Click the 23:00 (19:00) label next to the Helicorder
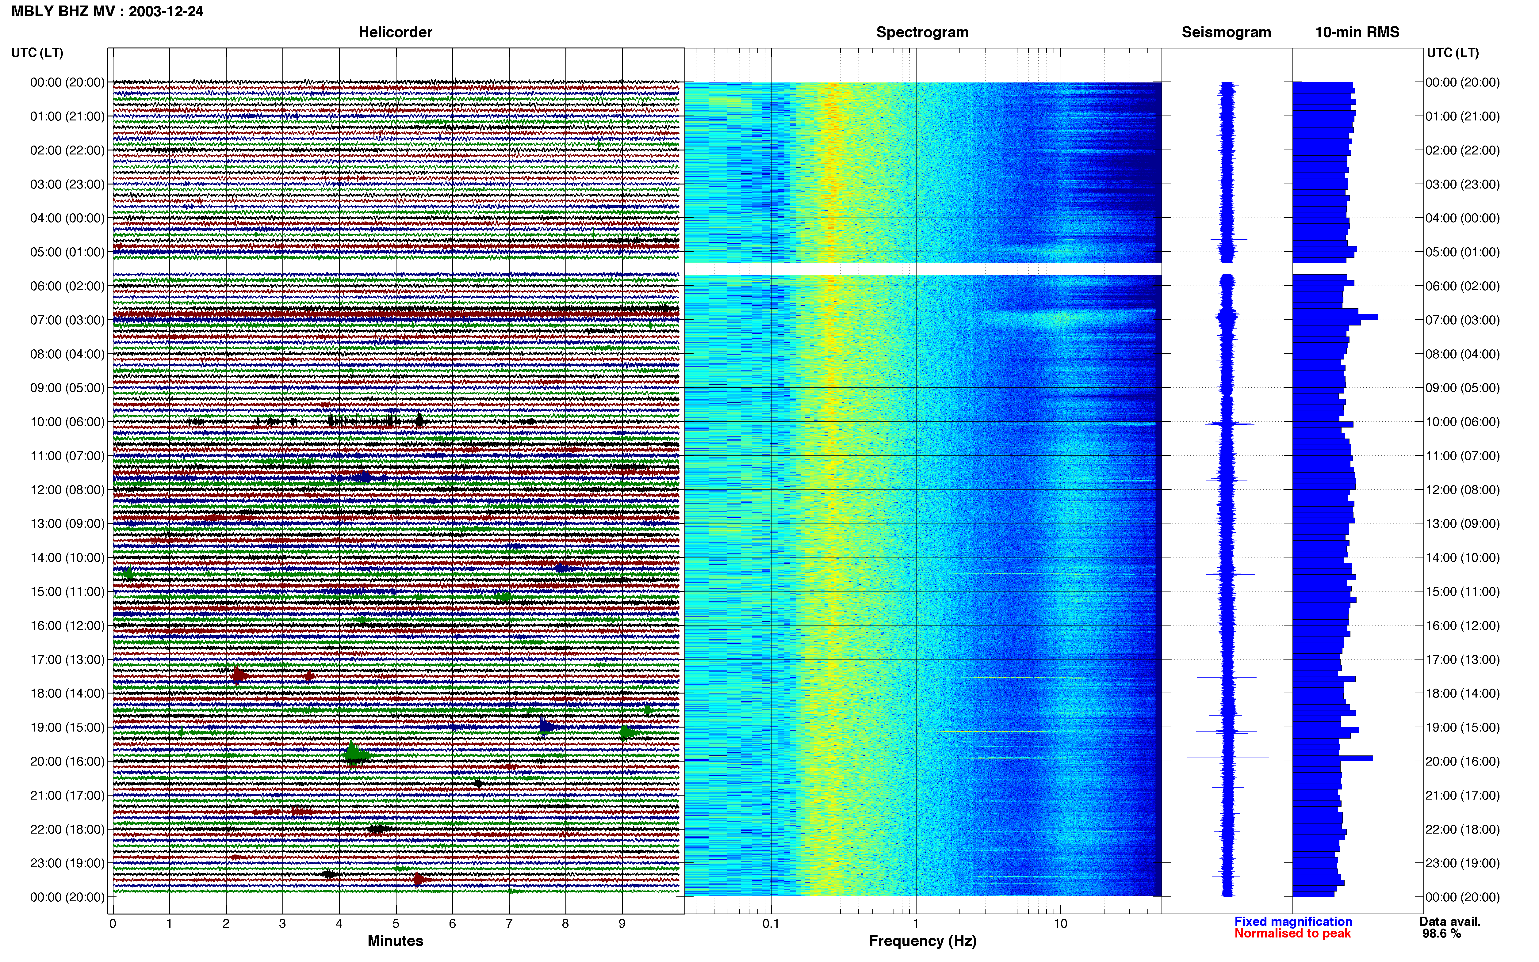This screenshot has width=1539, height=962. [x=67, y=863]
